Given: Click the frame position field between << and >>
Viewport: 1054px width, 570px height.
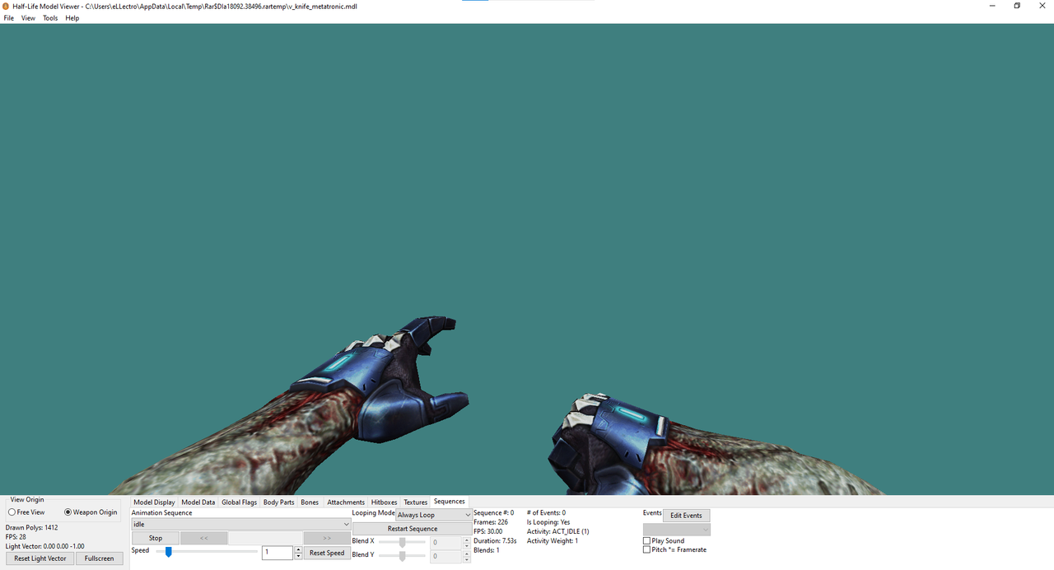Looking at the screenshot, I should click(x=265, y=538).
